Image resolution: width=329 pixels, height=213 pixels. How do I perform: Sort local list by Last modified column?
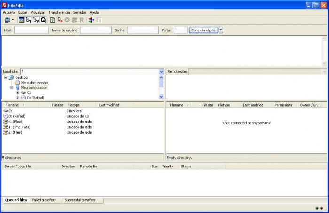click(x=115, y=105)
